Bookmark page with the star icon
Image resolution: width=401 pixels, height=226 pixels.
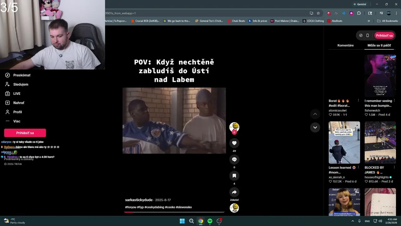pyautogui.click(x=318, y=13)
